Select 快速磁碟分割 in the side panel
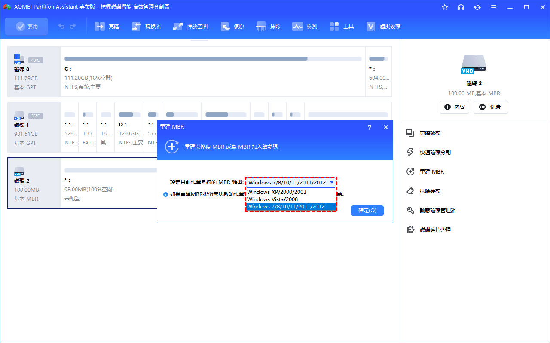This screenshot has height=343, width=550. [435, 153]
